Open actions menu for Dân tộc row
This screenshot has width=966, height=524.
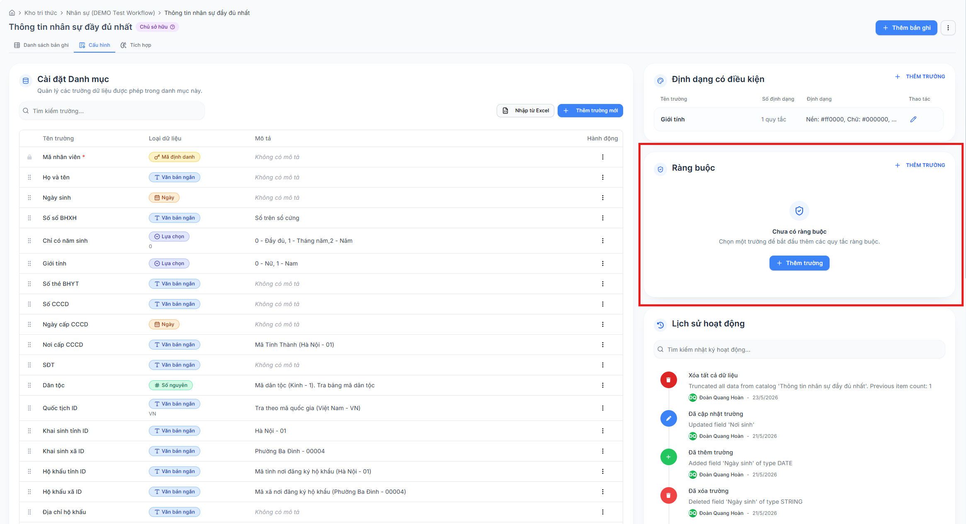tap(603, 385)
